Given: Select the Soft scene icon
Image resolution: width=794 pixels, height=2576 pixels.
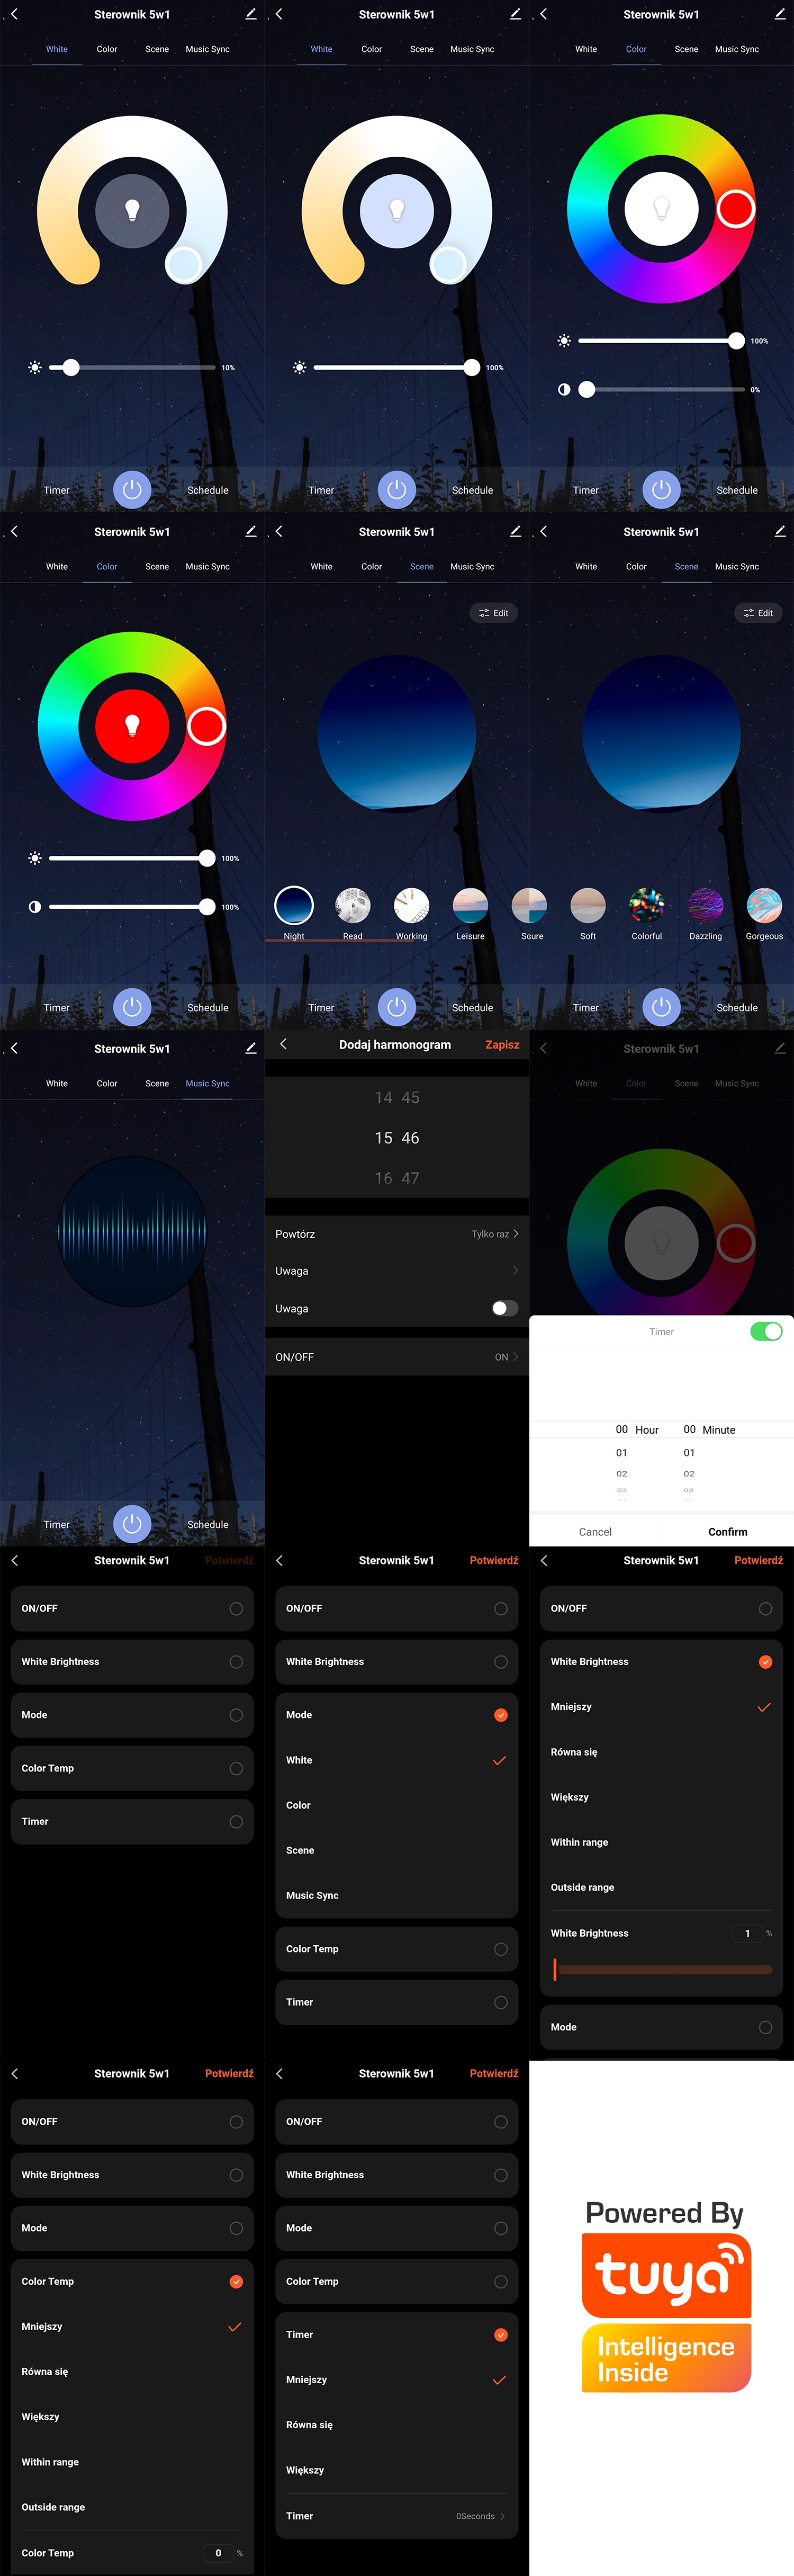Looking at the screenshot, I should pos(588,905).
